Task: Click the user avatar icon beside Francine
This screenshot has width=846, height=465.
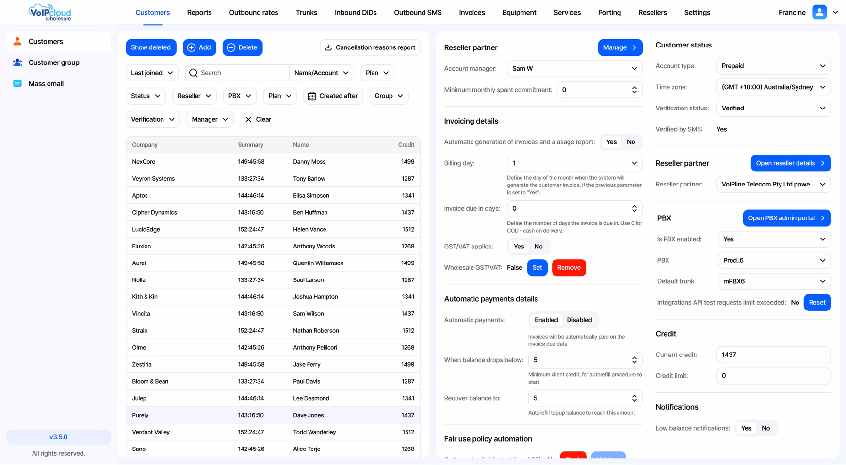Action: (x=819, y=12)
